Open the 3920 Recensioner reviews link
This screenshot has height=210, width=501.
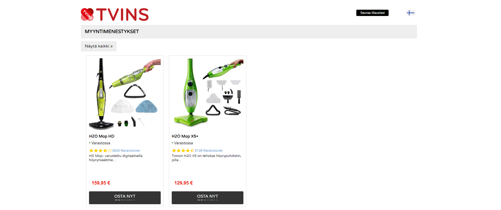[x=126, y=151]
